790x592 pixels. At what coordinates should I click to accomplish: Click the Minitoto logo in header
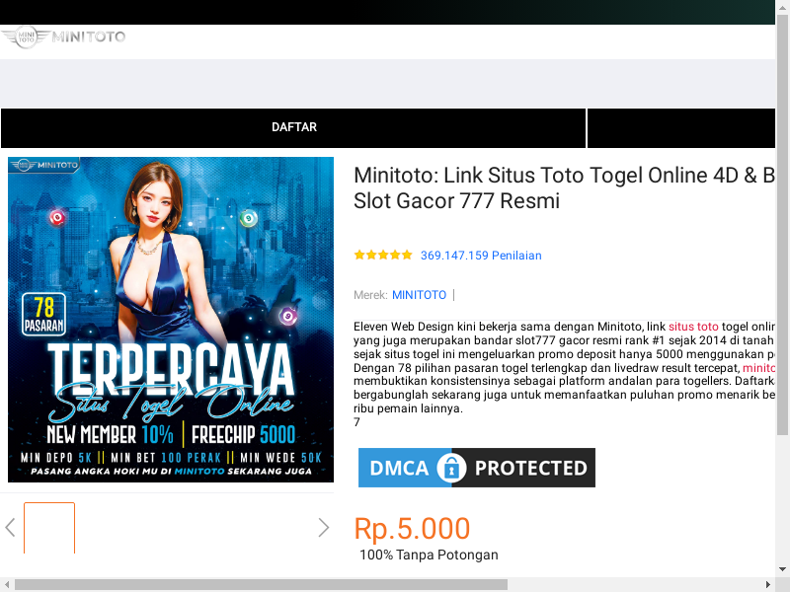coord(63,37)
